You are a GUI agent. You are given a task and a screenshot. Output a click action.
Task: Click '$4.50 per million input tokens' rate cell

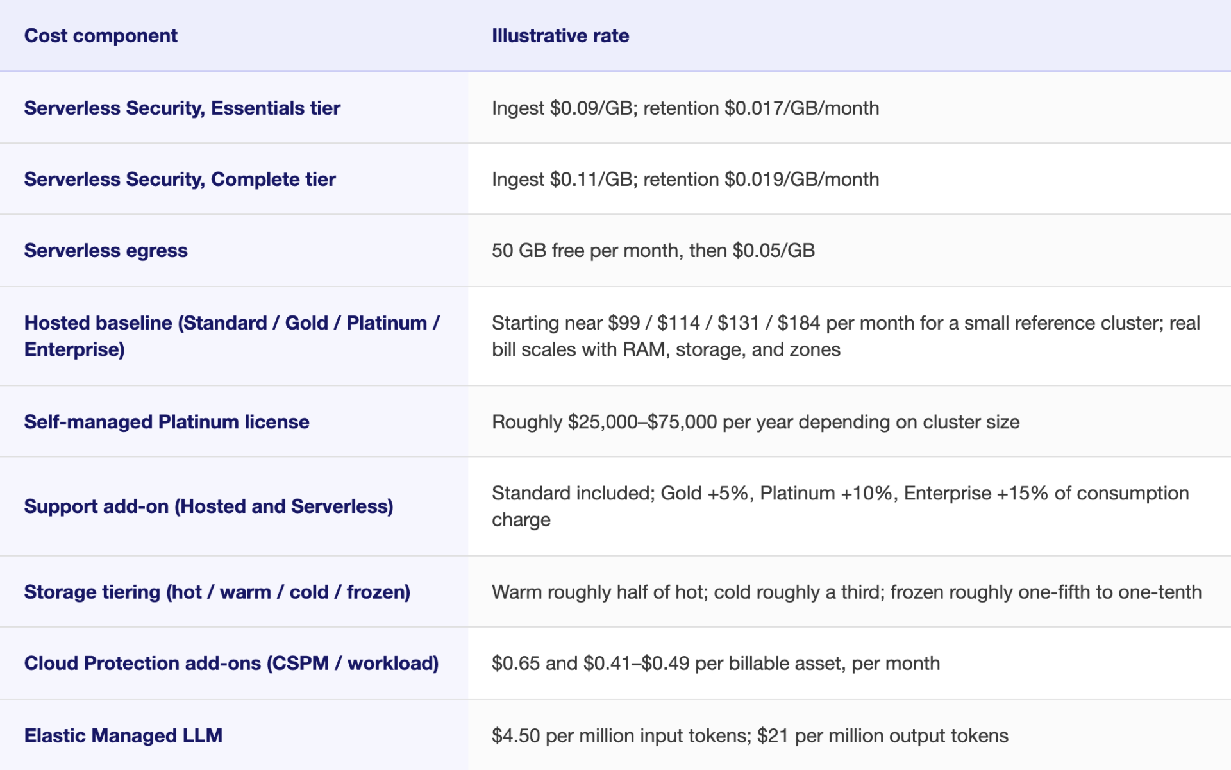(x=750, y=735)
